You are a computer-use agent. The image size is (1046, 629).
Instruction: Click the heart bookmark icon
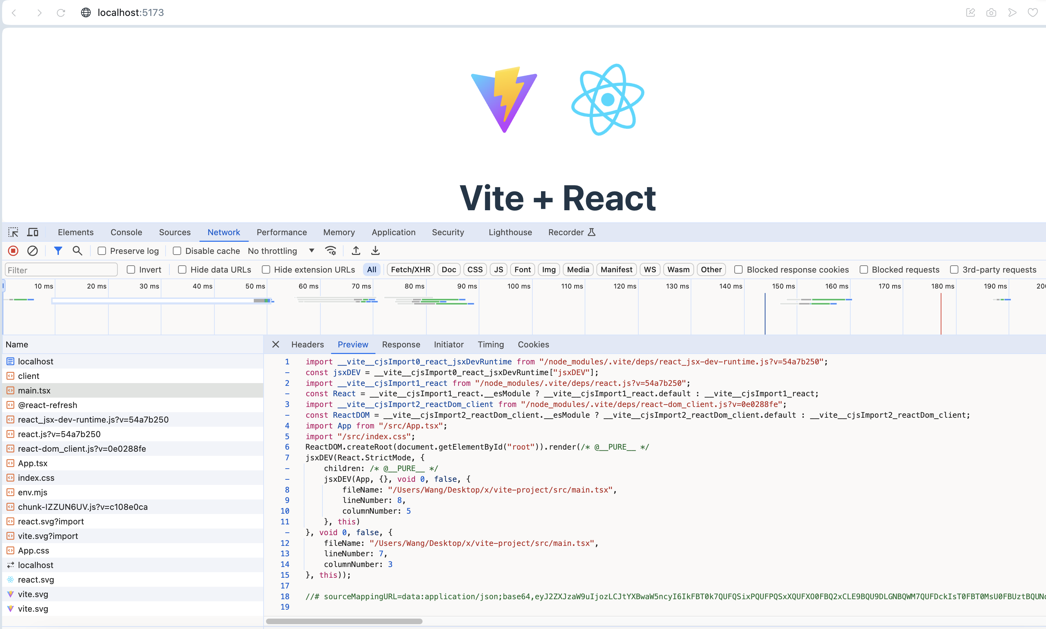point(1033,13)
